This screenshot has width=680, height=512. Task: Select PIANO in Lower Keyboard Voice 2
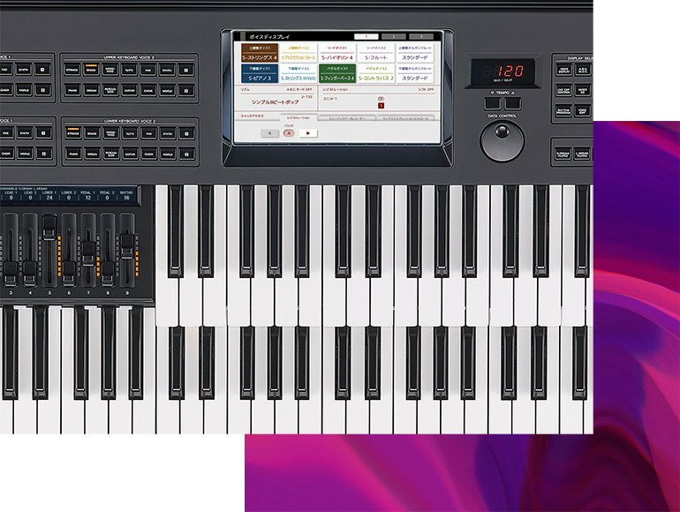point(72,154)
